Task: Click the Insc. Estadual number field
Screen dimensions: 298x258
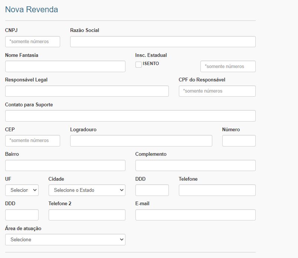Action: click(228, 66)
